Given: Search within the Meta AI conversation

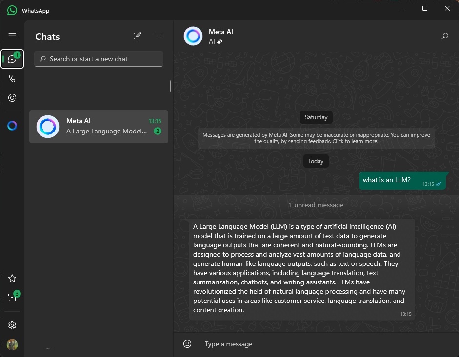Looking at the screenshot, I should tap(444, 36).
